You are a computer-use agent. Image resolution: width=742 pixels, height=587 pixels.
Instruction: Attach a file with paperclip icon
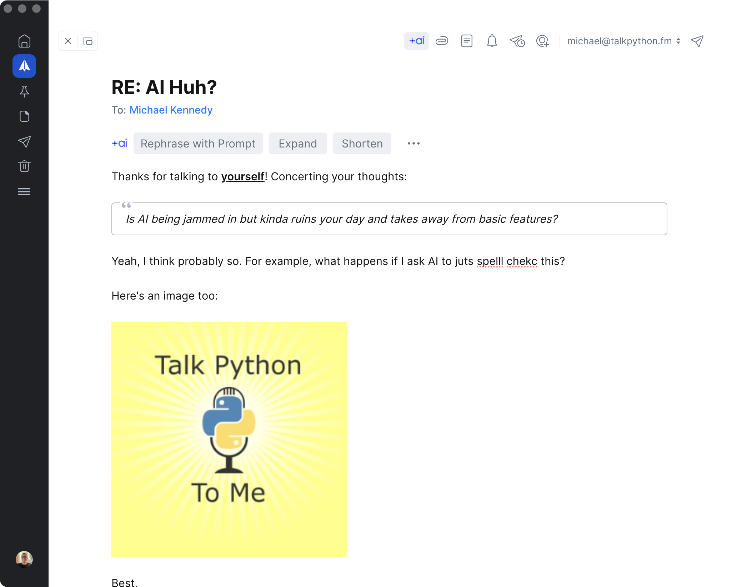pyautogui.click(x=442, y=41)
